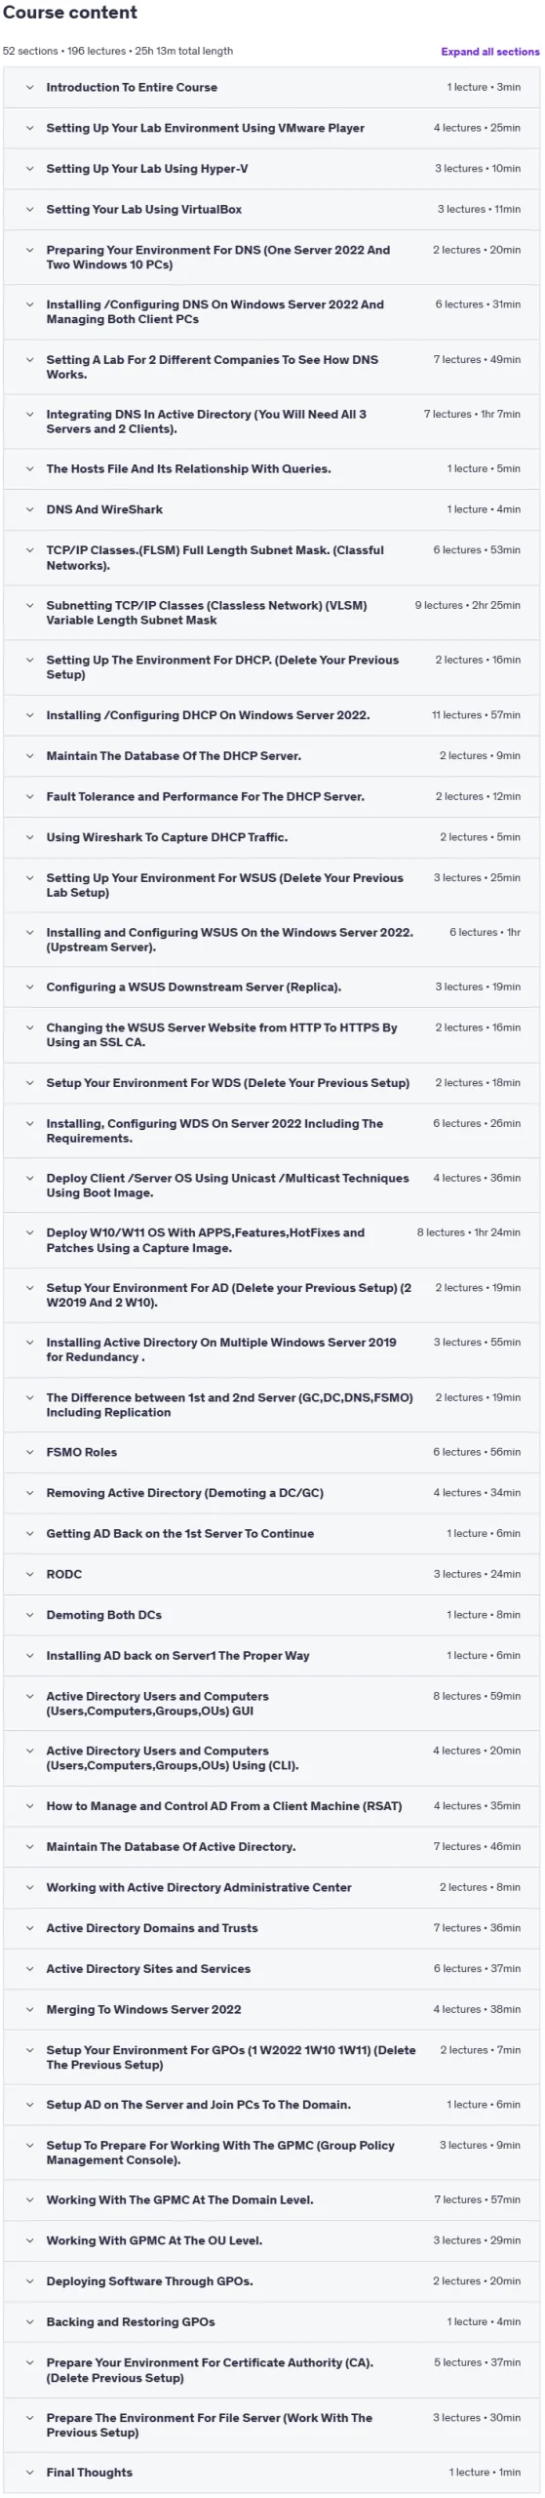
Task: Open Installing /Configuring DHCP On Windows Server 2022
Action: click(271, 715)
